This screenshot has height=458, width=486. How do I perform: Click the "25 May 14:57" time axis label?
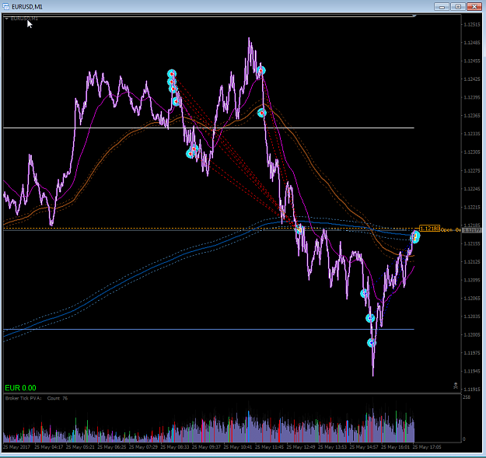(x=364, y=447)
